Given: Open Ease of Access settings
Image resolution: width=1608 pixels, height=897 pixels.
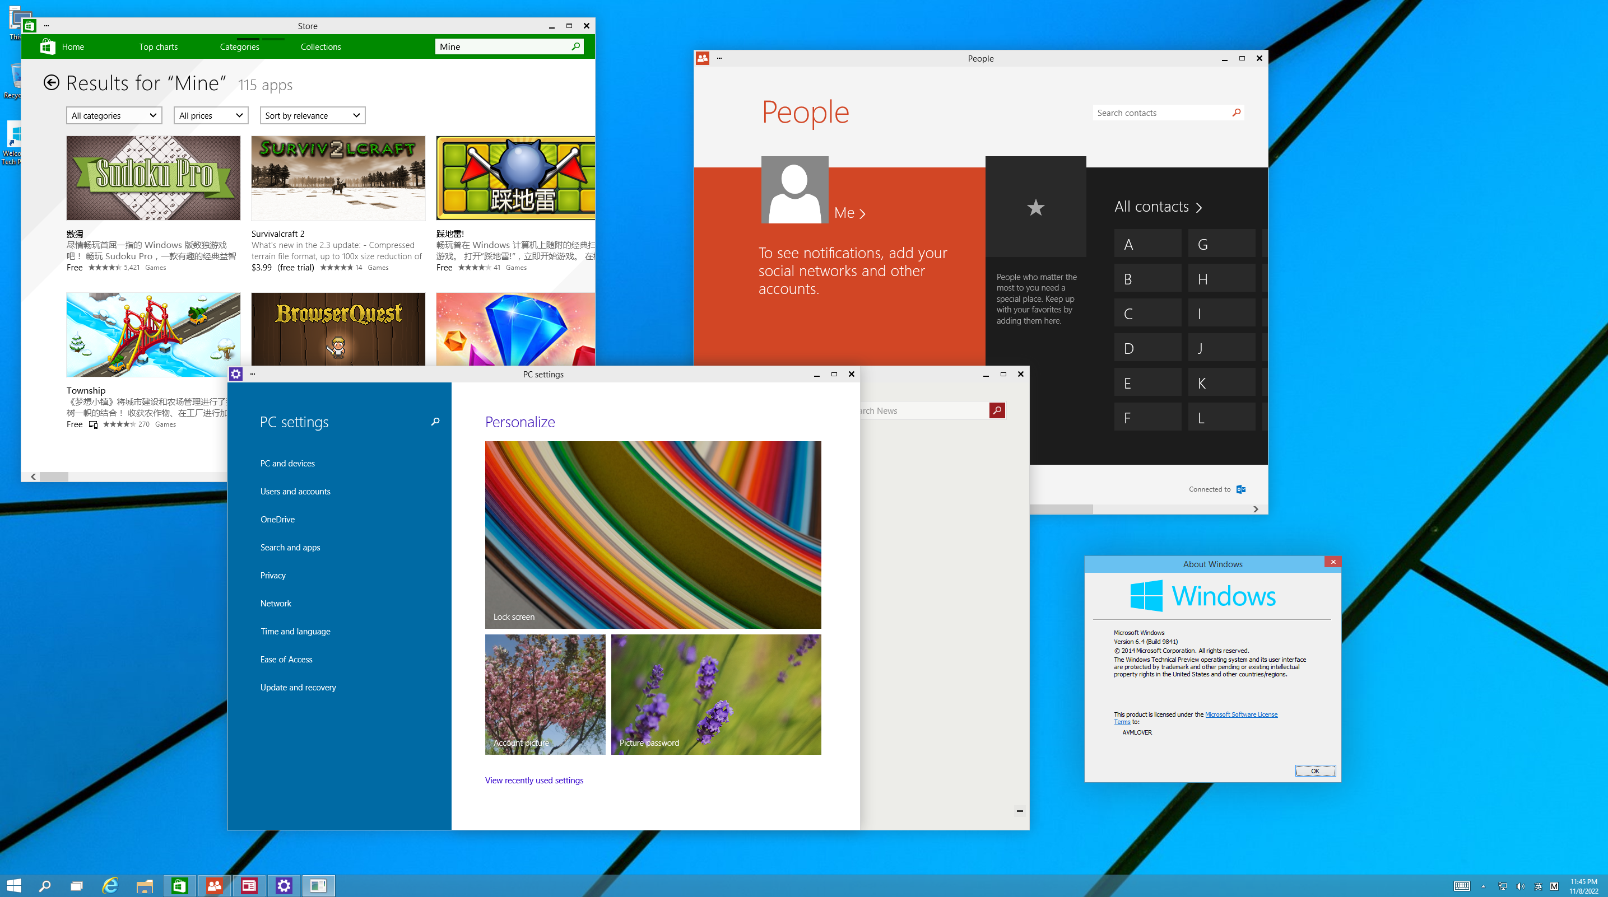Looking at the screenshot, I should pos(286,660).
